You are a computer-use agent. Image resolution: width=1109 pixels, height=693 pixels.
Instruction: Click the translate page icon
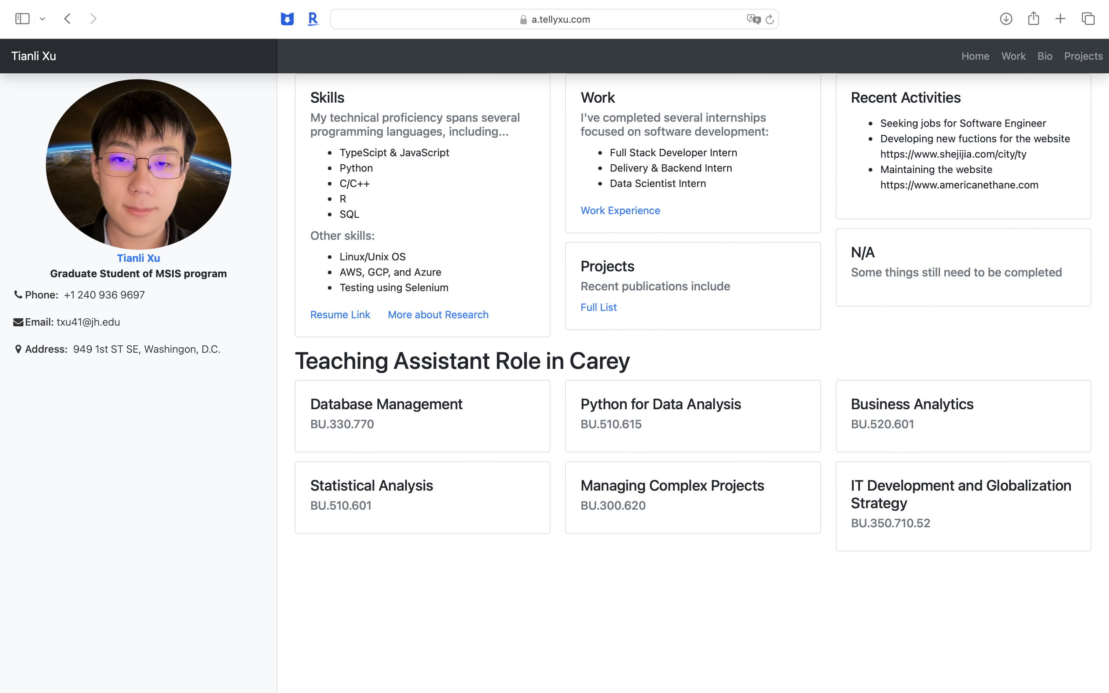pyautogui.click(x=753, y=19)
